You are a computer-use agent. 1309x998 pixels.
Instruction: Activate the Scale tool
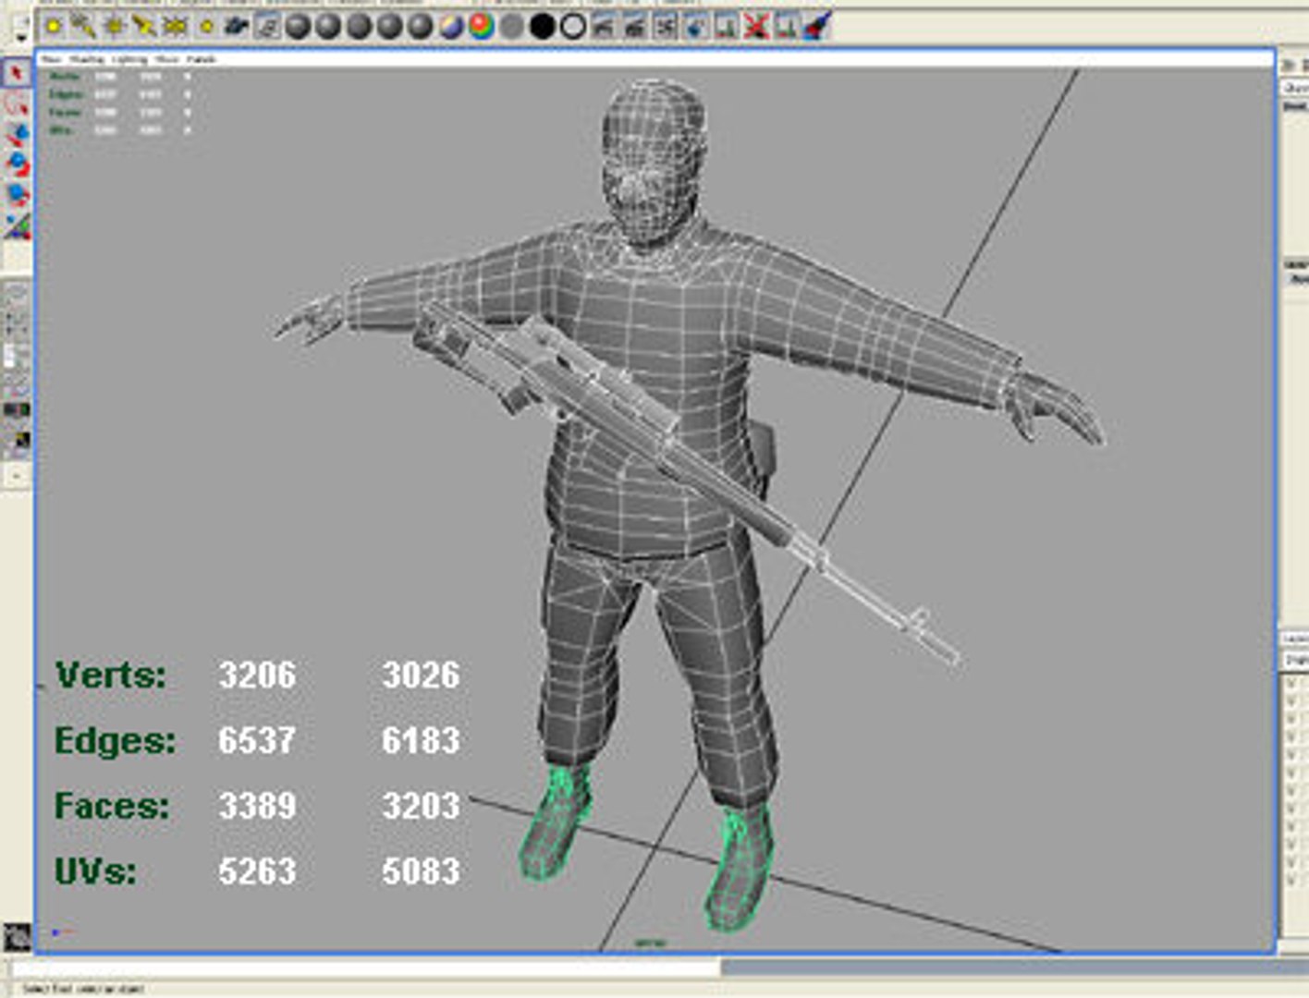click(17, 196)
